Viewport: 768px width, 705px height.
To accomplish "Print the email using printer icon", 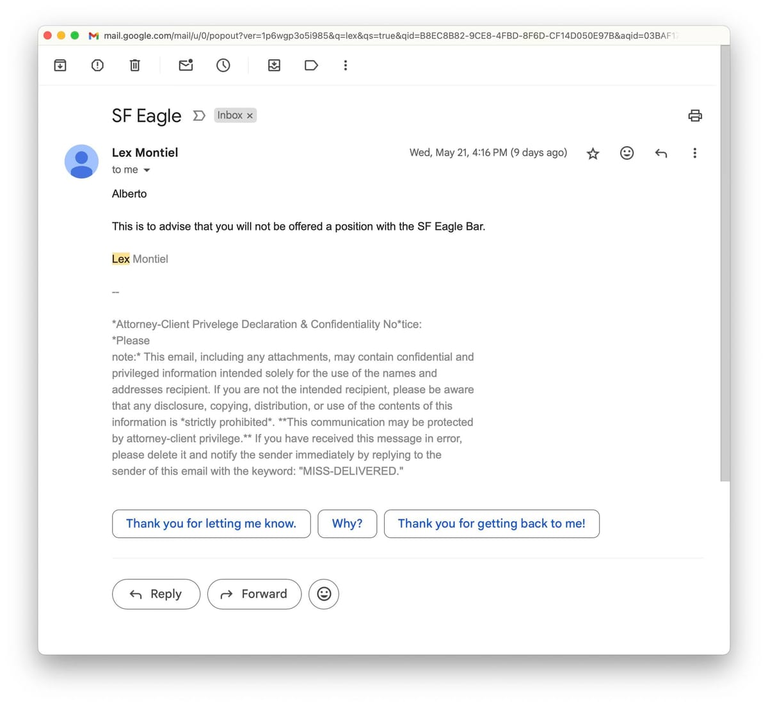I will point(695,116).
